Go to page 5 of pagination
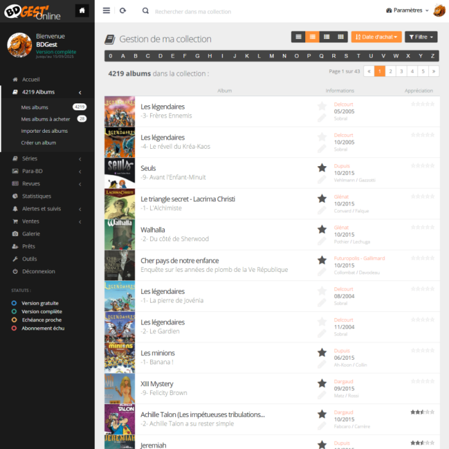This screenshot has width=449, height=449. tap(423, 71)
